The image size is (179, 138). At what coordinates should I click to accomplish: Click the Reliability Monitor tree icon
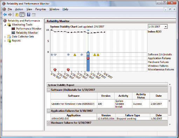13,33
